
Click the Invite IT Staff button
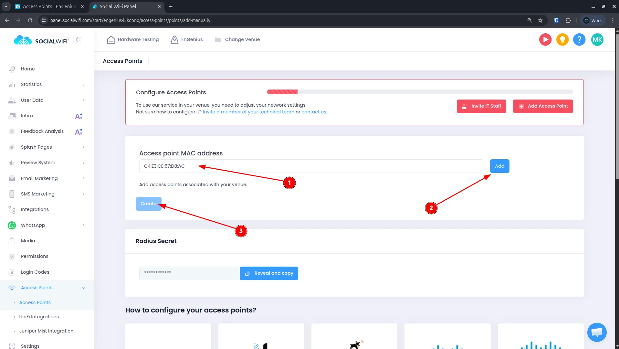click(x=481, y=106)
